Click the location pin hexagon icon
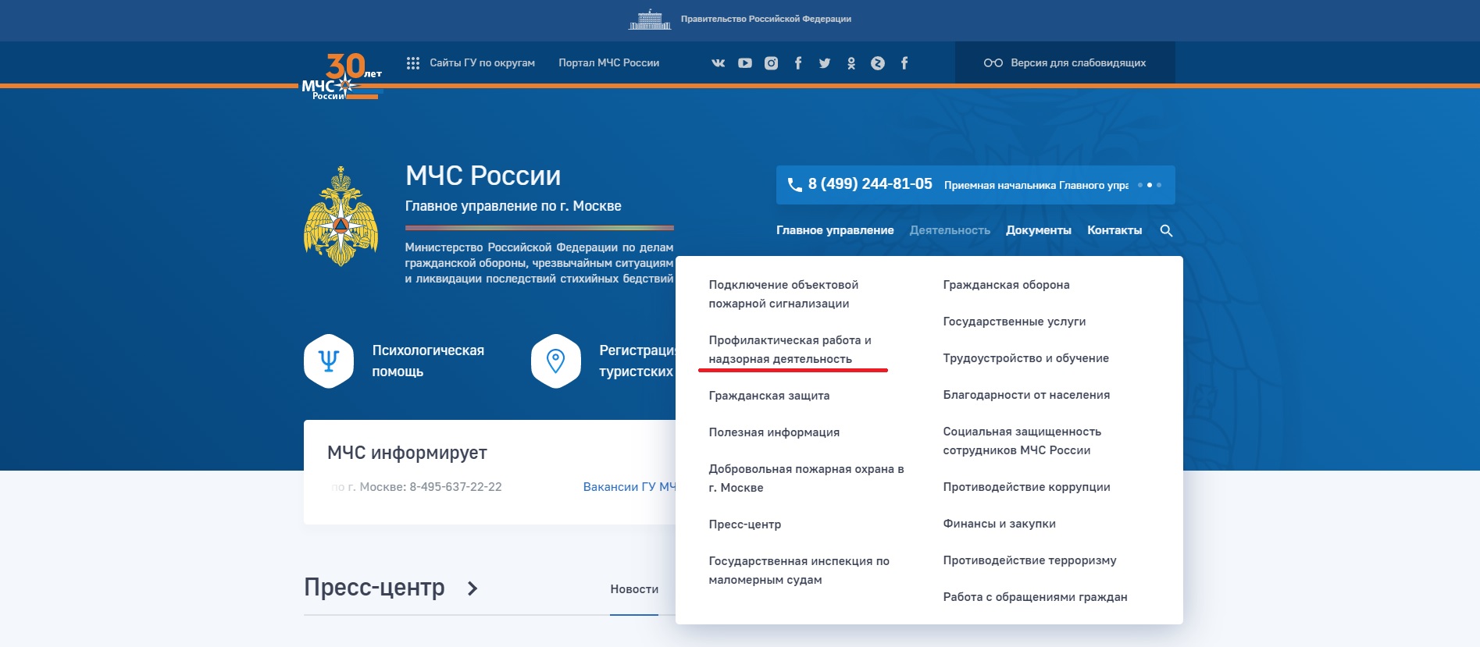This screenshot has width=1480, height=647. 555,361
